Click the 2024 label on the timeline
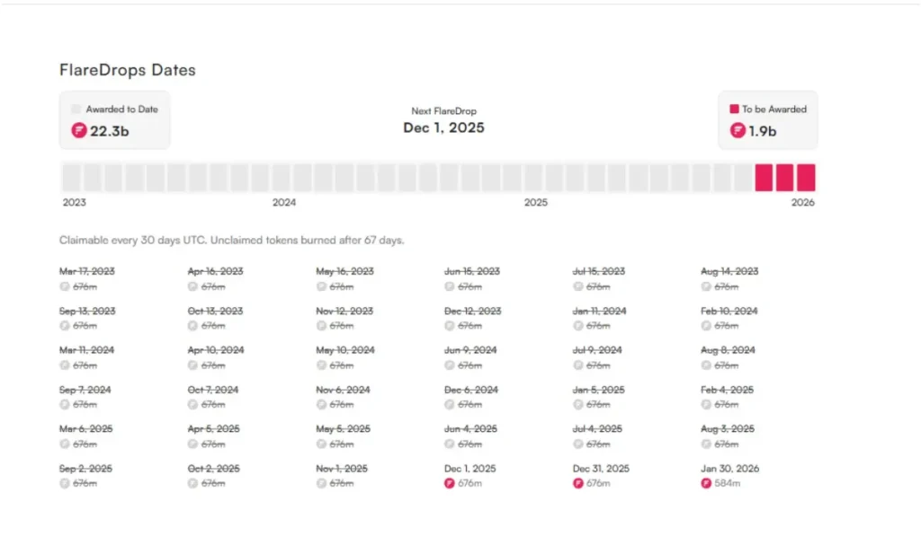921x536 pixels. pos(284,203)
